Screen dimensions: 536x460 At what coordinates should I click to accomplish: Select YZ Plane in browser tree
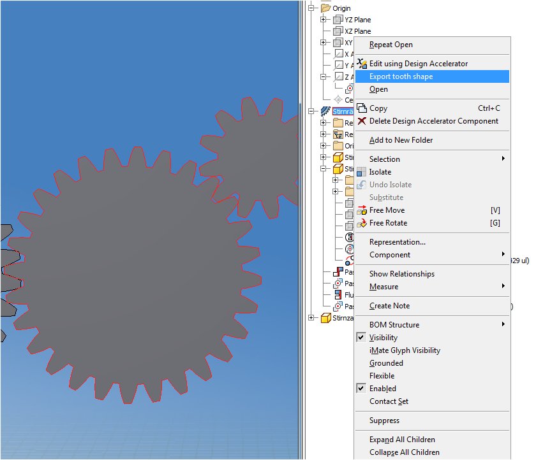pos(357,20)
